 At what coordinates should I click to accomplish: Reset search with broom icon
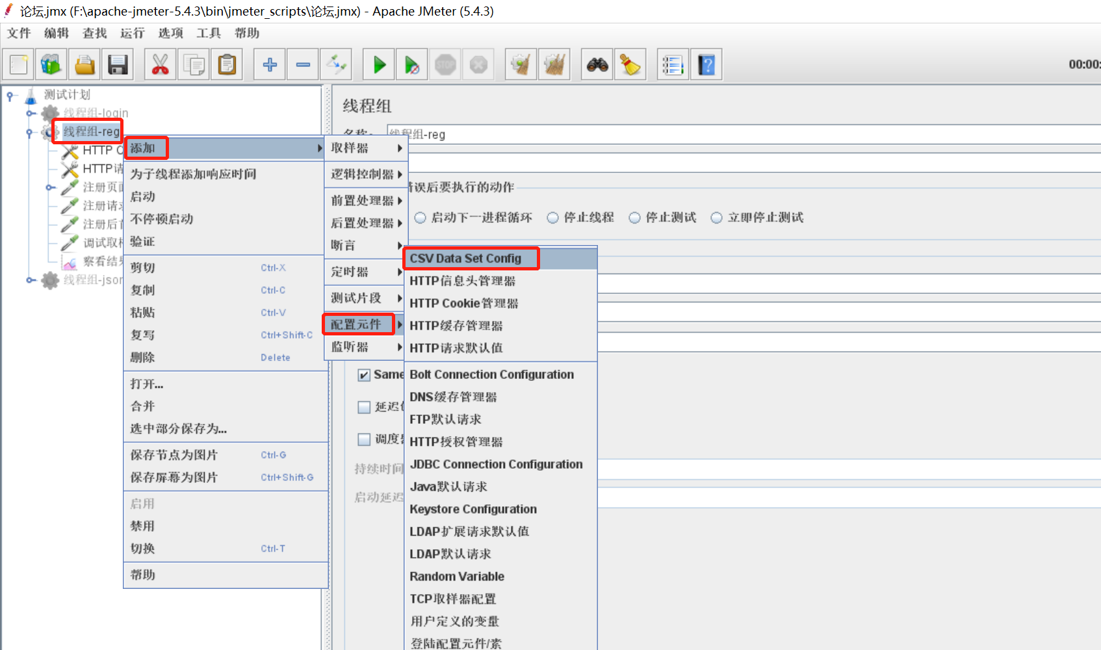630,64
